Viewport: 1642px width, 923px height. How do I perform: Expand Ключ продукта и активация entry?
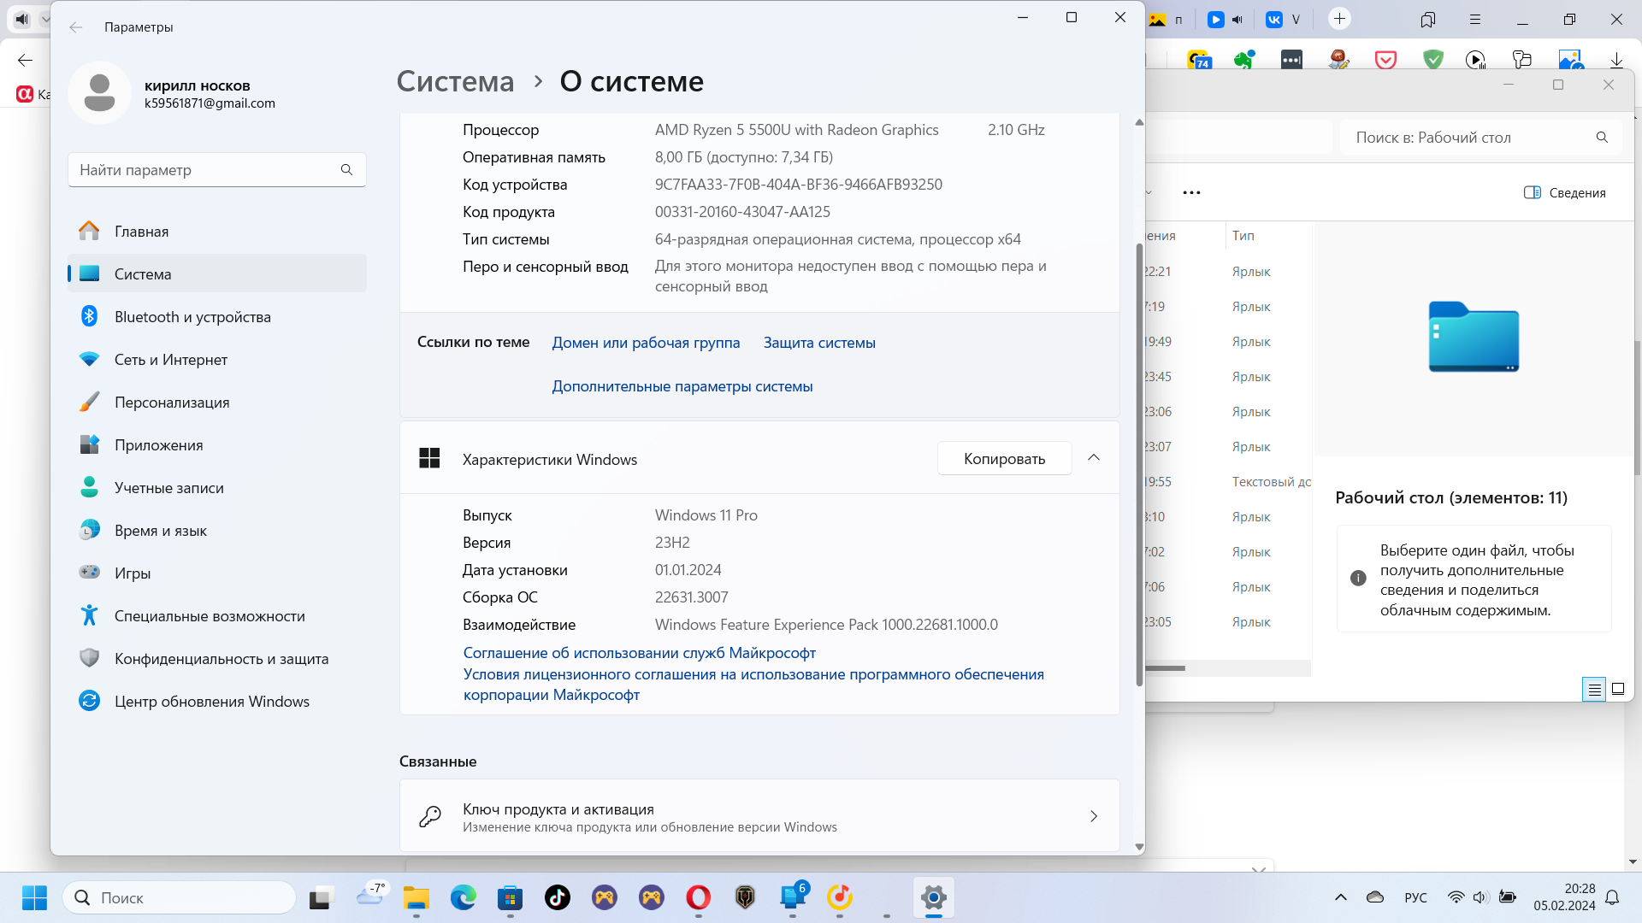[1094, 817]
